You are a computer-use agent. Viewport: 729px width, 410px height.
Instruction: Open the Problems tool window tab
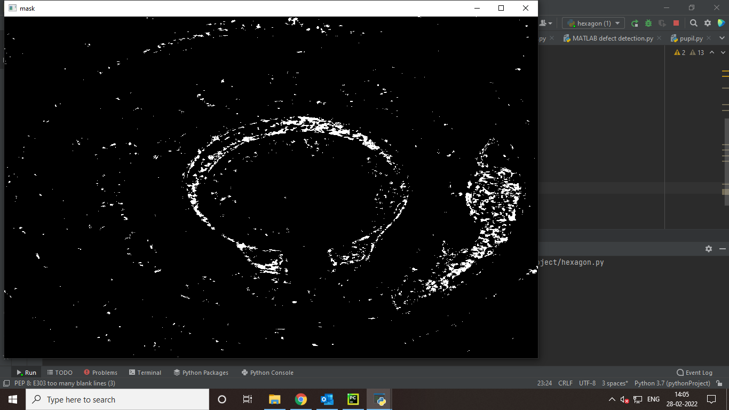pyautogui.click(x=100, y=373)
